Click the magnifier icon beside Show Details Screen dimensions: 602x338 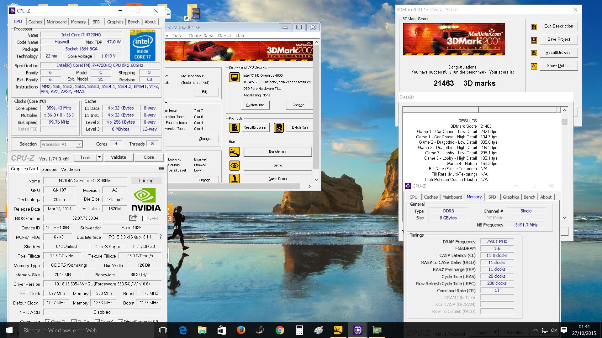(534, 66)
